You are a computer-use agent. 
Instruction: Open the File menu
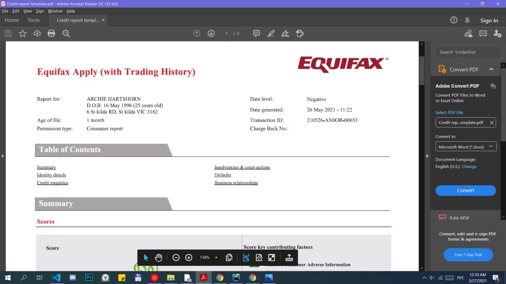tap(5, 11)
